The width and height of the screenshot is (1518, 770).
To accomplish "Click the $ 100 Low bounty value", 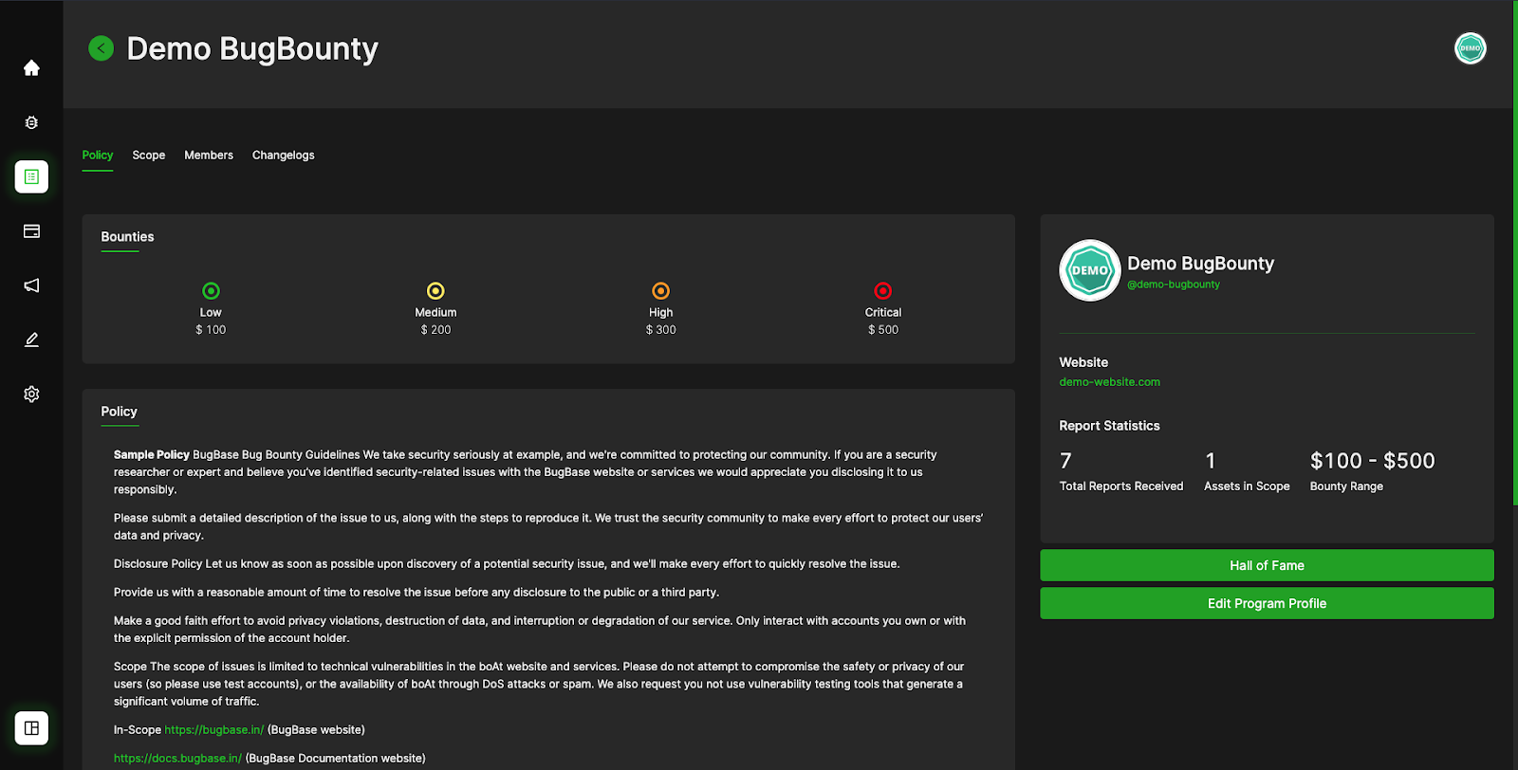I will (x=211, y=330).
